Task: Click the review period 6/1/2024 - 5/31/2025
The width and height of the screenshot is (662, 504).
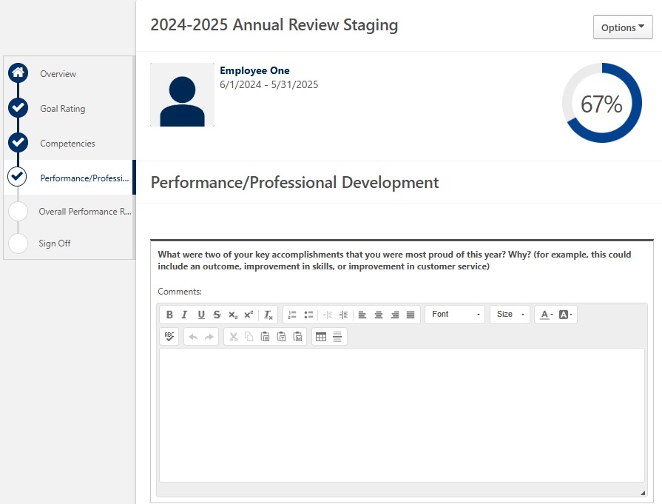Action: (269, 84)
